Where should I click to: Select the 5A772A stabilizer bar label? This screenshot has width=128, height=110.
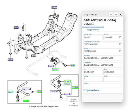[27, 89]
